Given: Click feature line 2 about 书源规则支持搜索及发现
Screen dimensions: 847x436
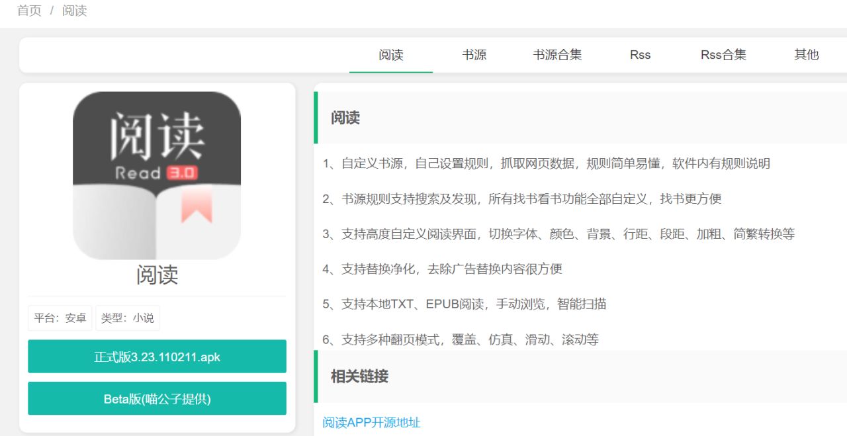Looking at the screenshot, I should click(522, 198).
